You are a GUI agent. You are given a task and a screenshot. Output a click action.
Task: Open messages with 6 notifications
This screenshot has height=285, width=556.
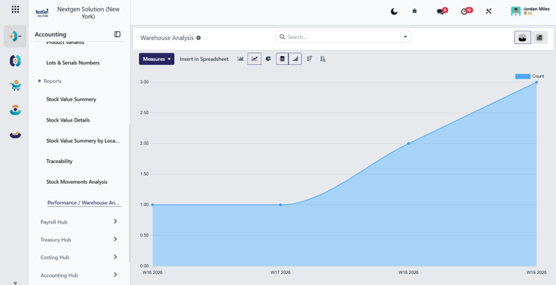[x=442, y=11]
